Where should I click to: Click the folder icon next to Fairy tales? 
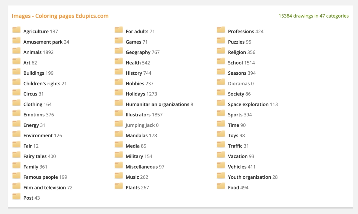(16, 155)
